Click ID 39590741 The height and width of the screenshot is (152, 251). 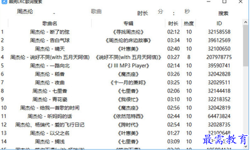point(219,66)
